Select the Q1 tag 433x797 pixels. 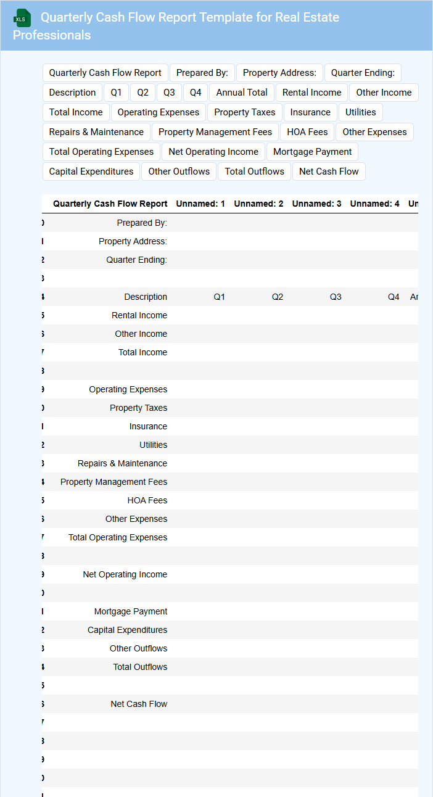pyautogui.click(x=116, y=93)
